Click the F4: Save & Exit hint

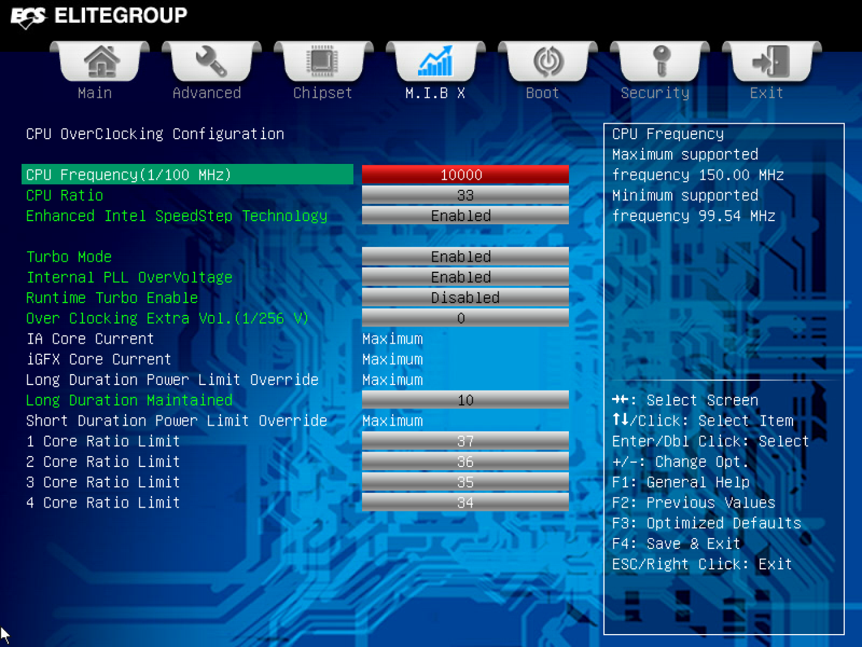coord(677,543)
